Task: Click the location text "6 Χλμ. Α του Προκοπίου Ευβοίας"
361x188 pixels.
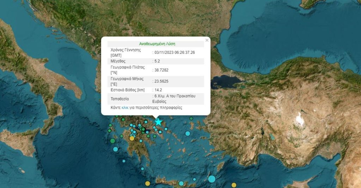Action: [x=174, y=98]
